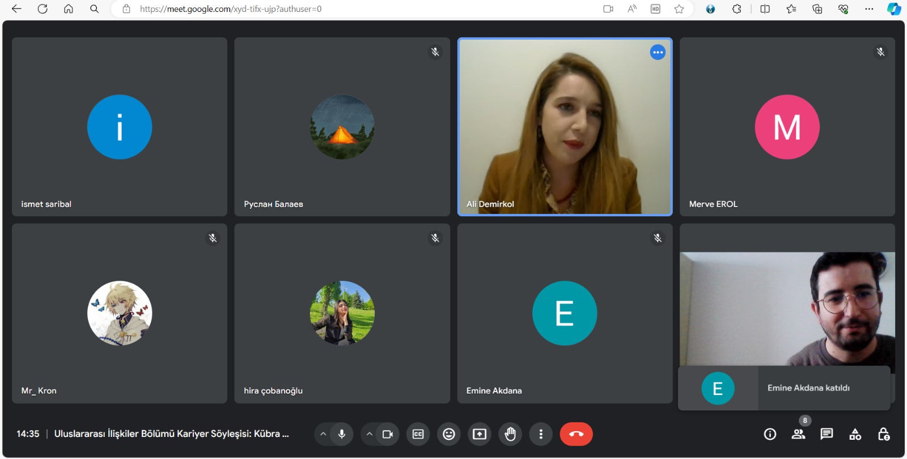This screenshot has height=459, width=907.
Task: Click Merve EROL's muted microphone indicator
Action: pyautogui.click(x=880, y=52)
